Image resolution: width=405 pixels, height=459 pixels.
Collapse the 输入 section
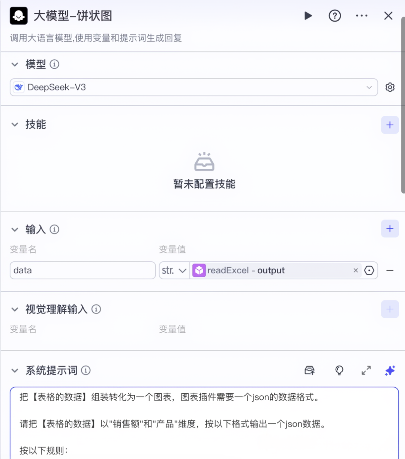[x=15, y=229]
